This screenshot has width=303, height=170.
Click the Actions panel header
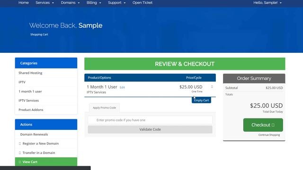[46, 125]
